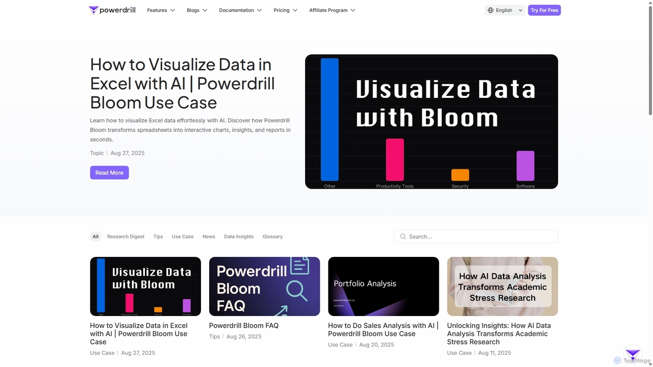653x367 pixels.
Task: Open the Blogs menu
Action: click(197, 10)
